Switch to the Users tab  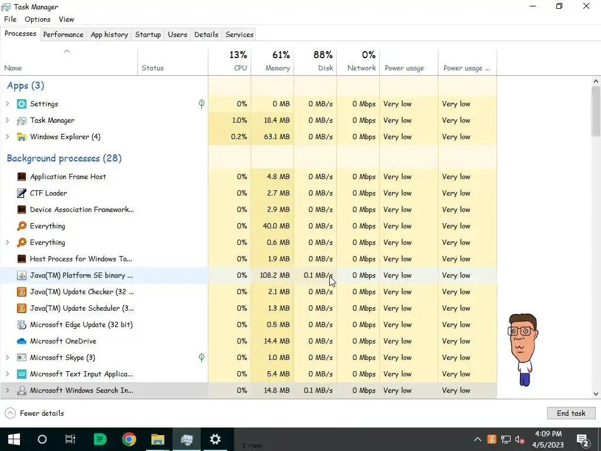click(x=177, y=35)
